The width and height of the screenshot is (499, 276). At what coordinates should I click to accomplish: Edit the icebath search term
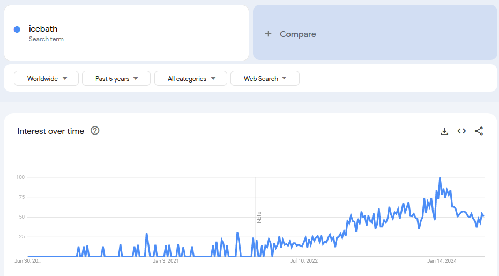[x=43, y=28]
